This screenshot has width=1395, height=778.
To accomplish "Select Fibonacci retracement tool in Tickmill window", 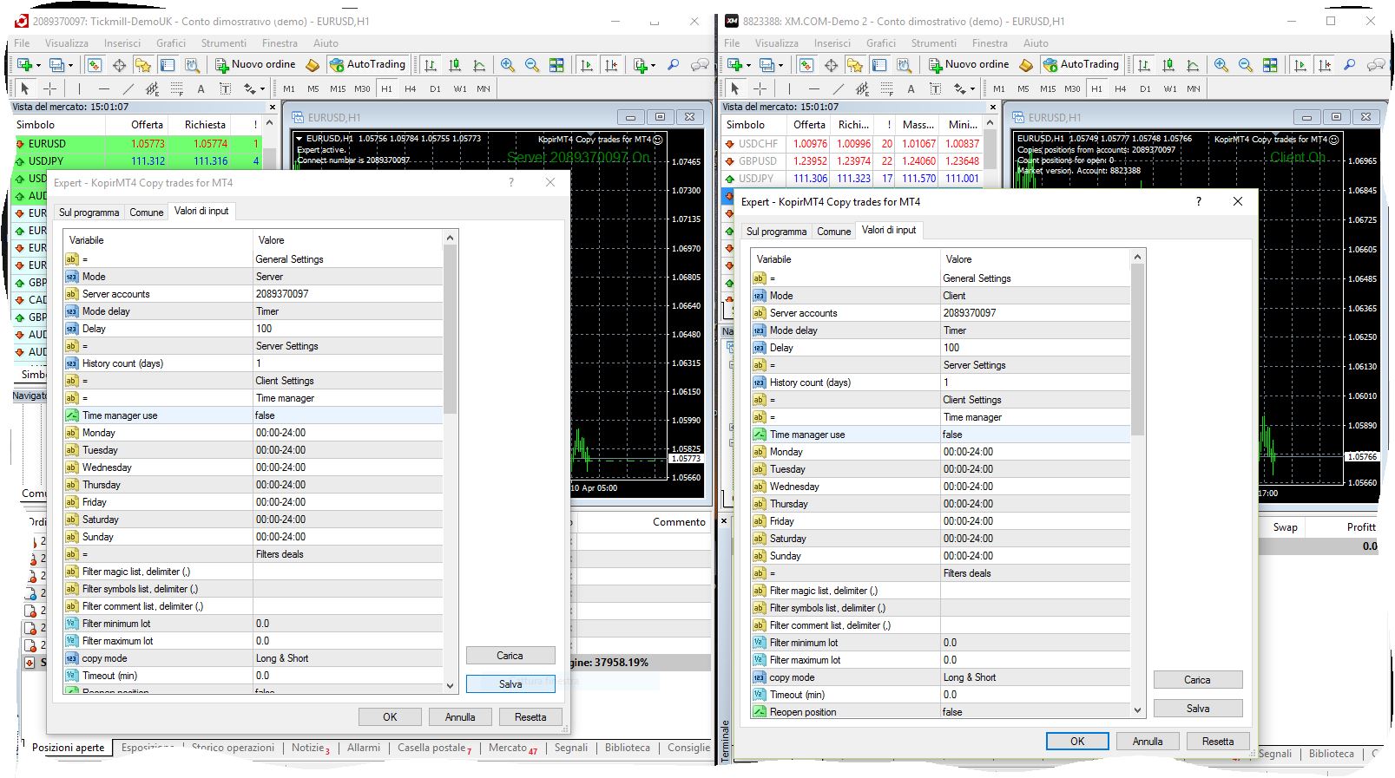I will [x=176, y=88].
